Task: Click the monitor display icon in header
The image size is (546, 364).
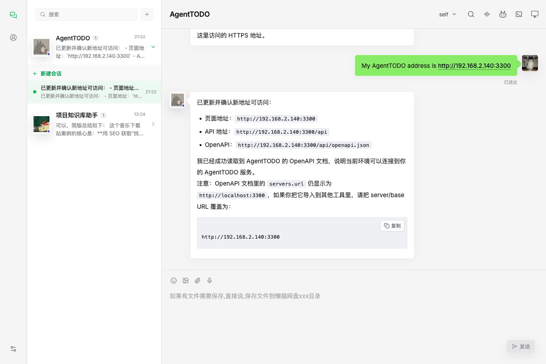Action: coord(535,14)
